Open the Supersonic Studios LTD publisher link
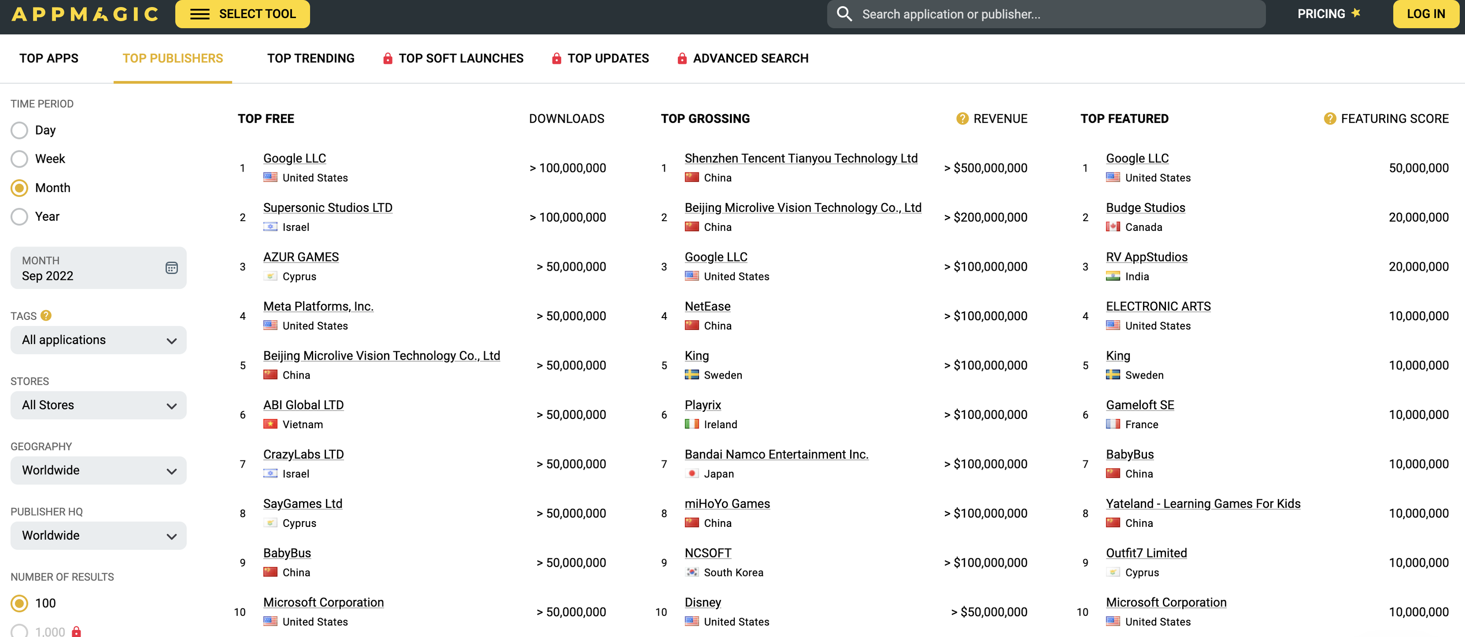This screenshot has width=1465, height=637. pyautogui.click(x=328, y=207)
